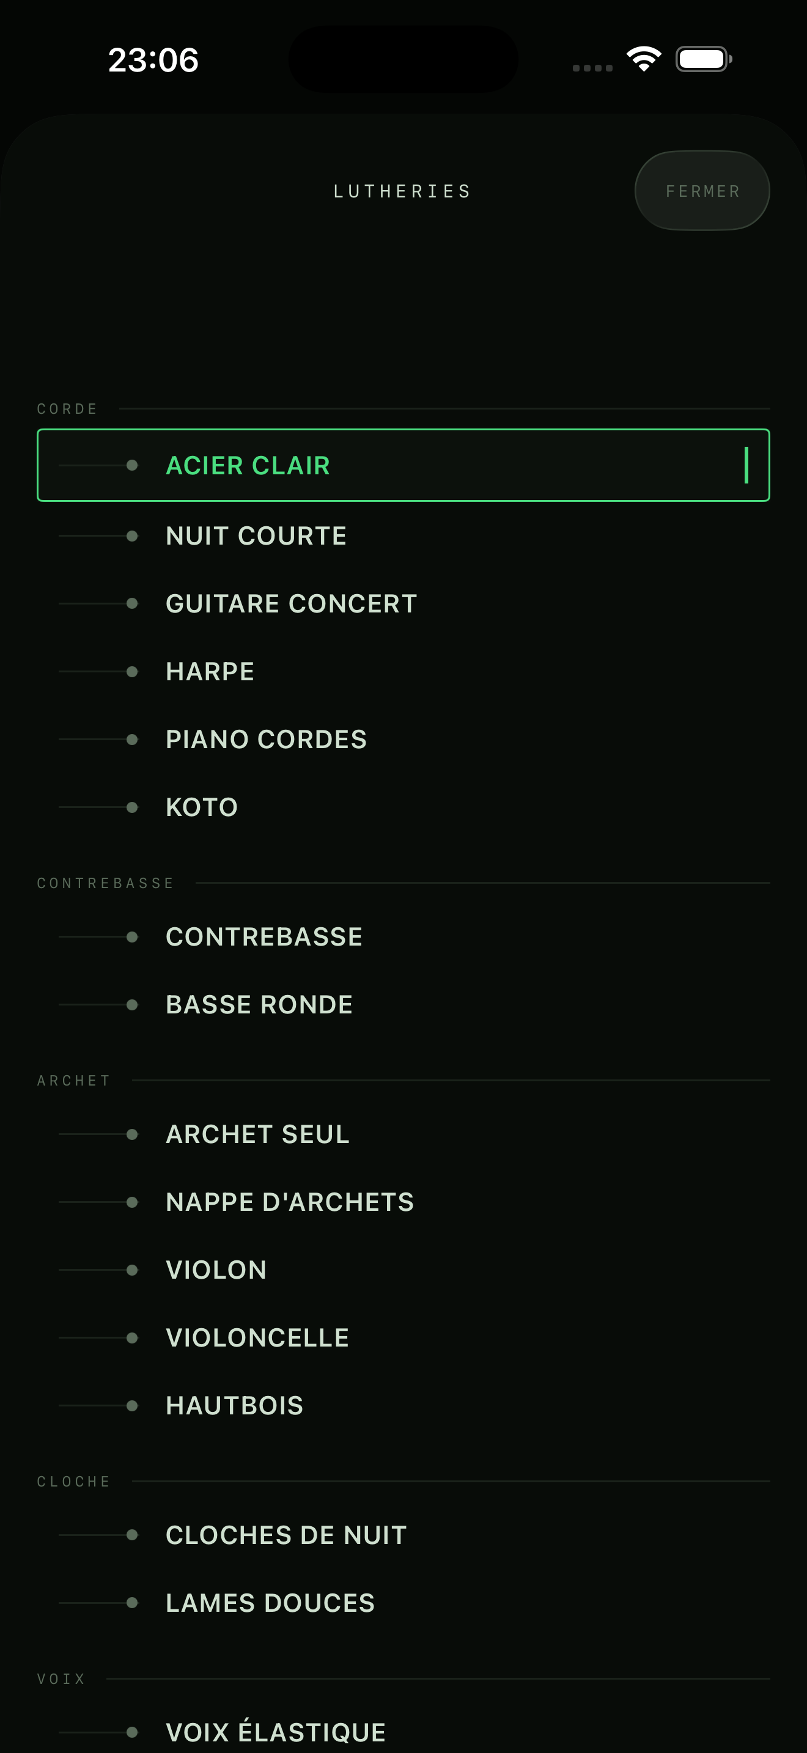
Task: Click the green selection marker on ACIER CLAIR
Action: coord(746,466)
